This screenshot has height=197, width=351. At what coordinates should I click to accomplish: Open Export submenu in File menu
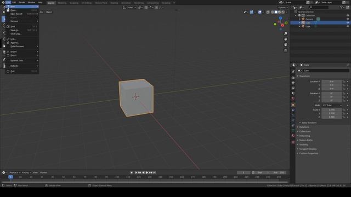pos(22,55)
